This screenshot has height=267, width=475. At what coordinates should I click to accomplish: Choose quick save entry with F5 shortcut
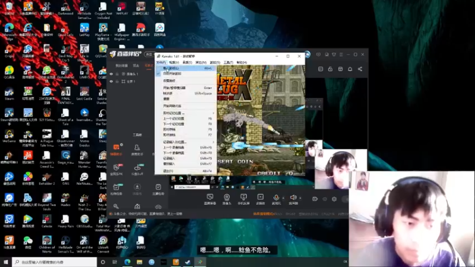[x=186, y=129]
